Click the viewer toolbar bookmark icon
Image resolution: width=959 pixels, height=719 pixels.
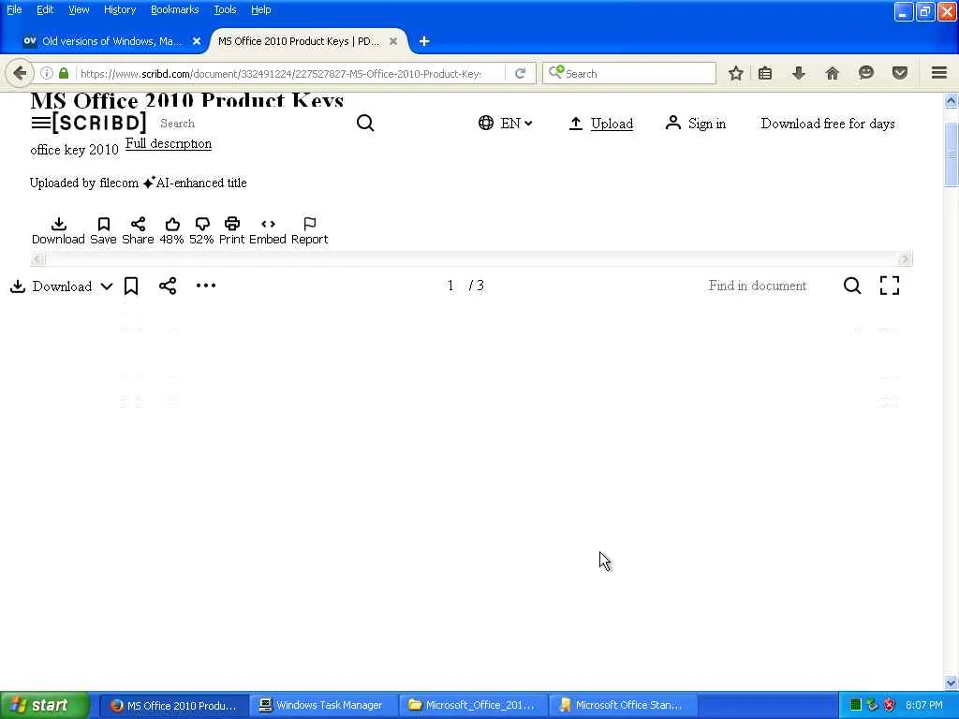pyautogui.click(x=131, y=286)
